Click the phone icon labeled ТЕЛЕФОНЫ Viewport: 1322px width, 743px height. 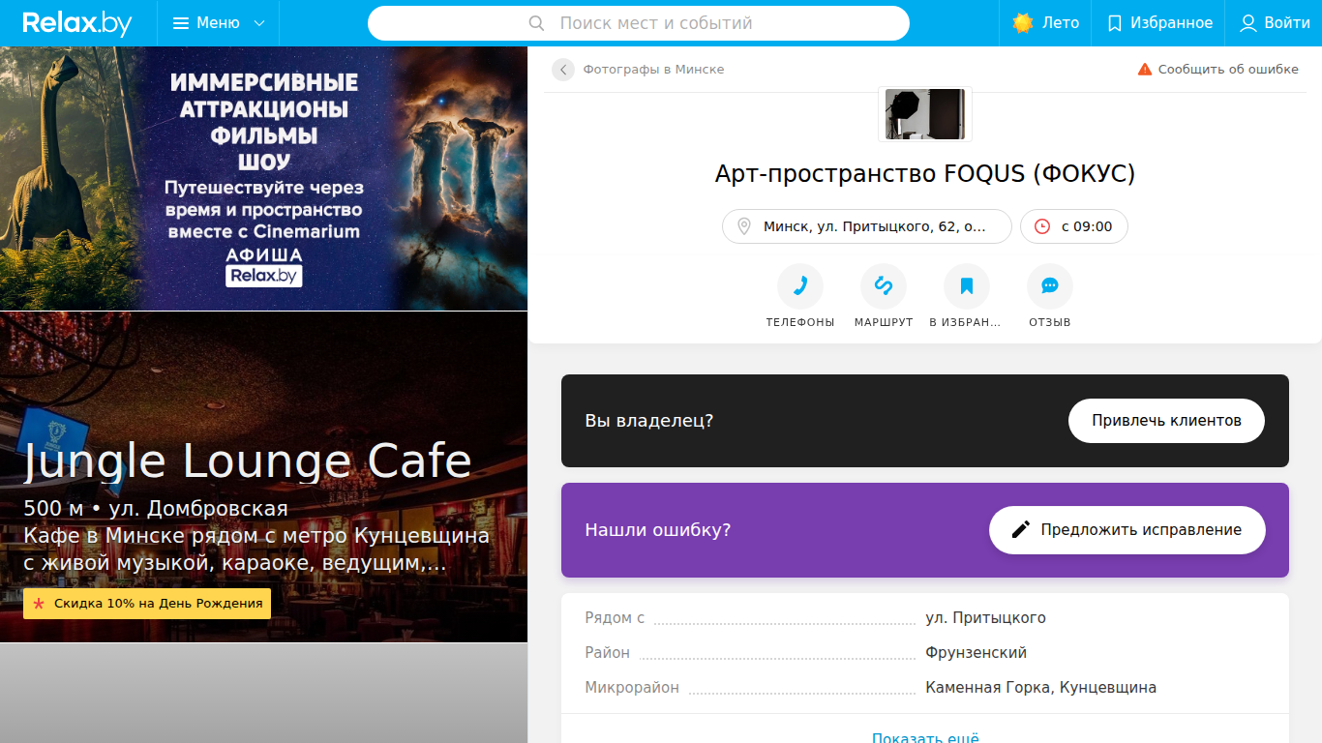(x=800, y=286)
